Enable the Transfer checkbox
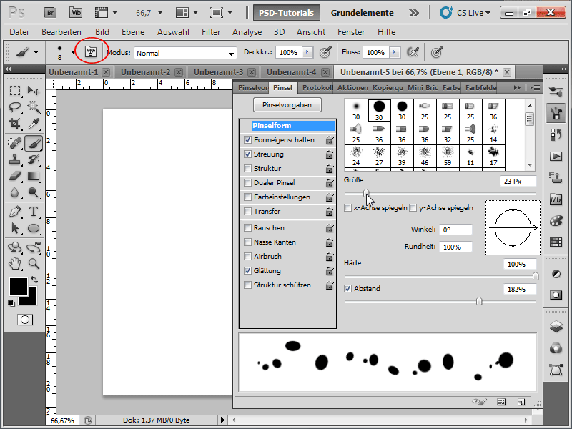The height and width of the screenshot is (429, 572). (247, 211)
